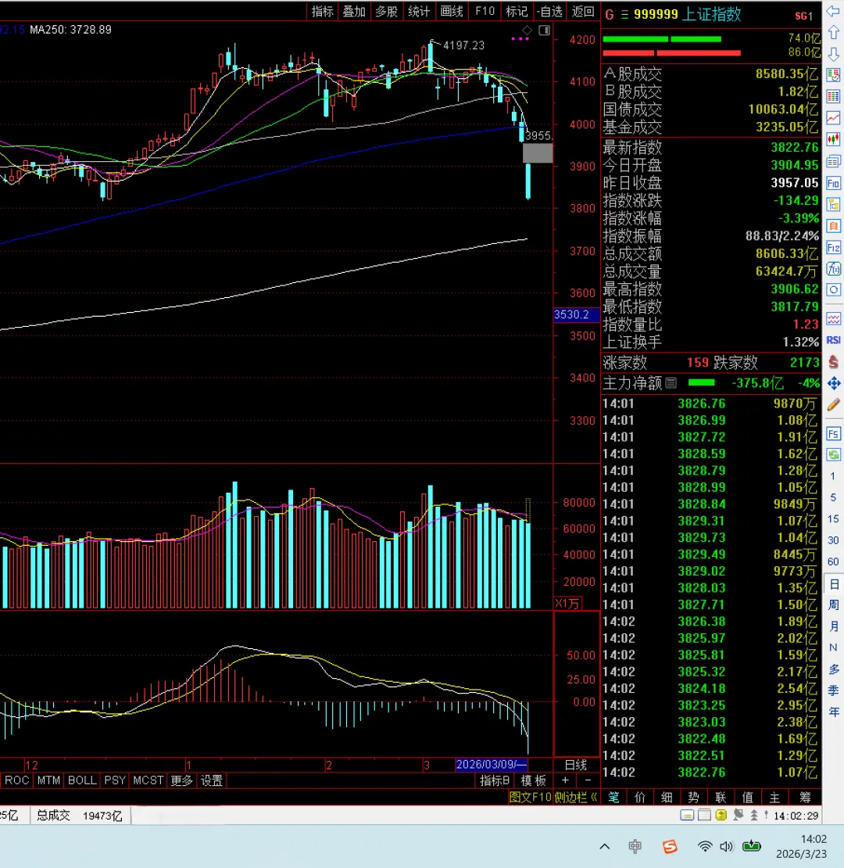Switch chart to 1-minute period
The image size is (844, 868).
point(833,476)
